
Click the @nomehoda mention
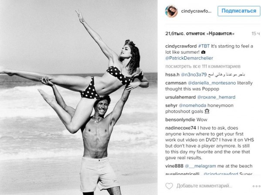coord(193,105)
